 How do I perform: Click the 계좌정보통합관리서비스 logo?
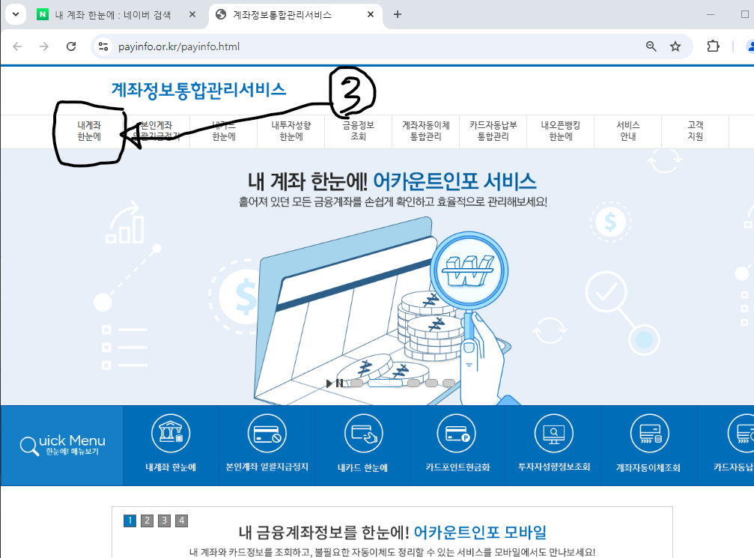198,90
